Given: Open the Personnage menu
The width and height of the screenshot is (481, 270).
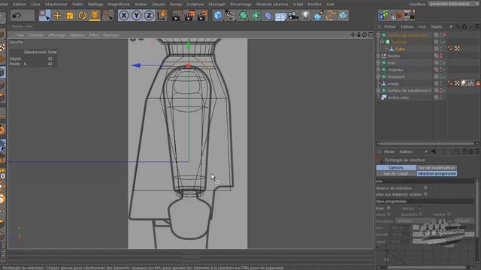Looking at the screenshot, I should click(x=240, y=4).
